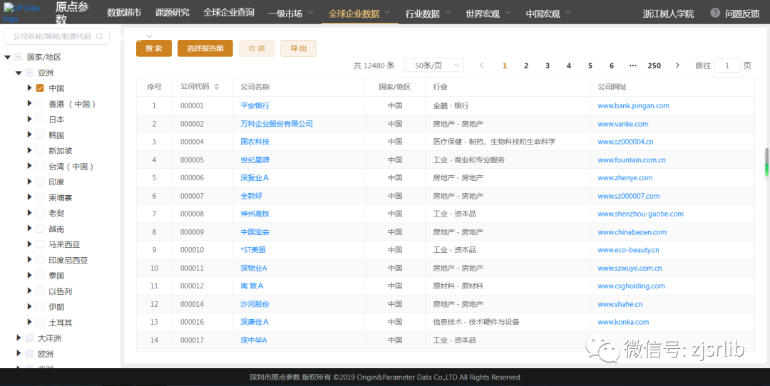Open the 全球企业数据 dropdown menu
The image size is (770, 386).
[x=360, y=14]
